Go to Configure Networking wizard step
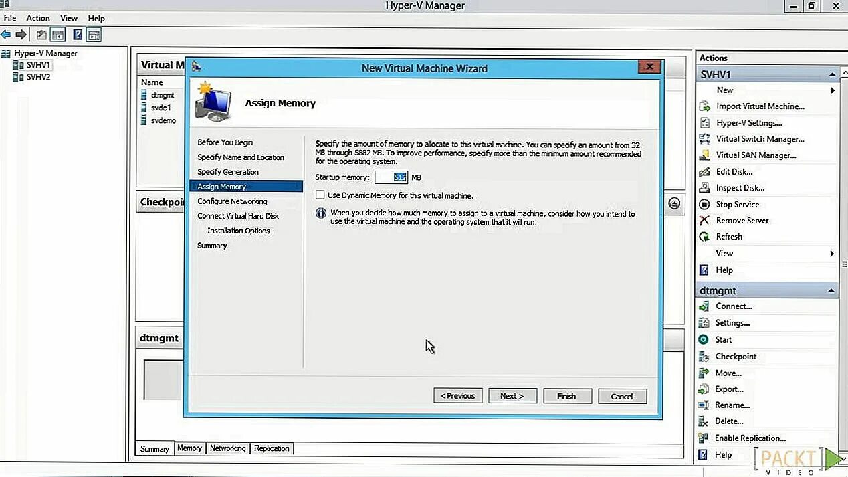The image size is (848, 477). [x=232, y=201]
